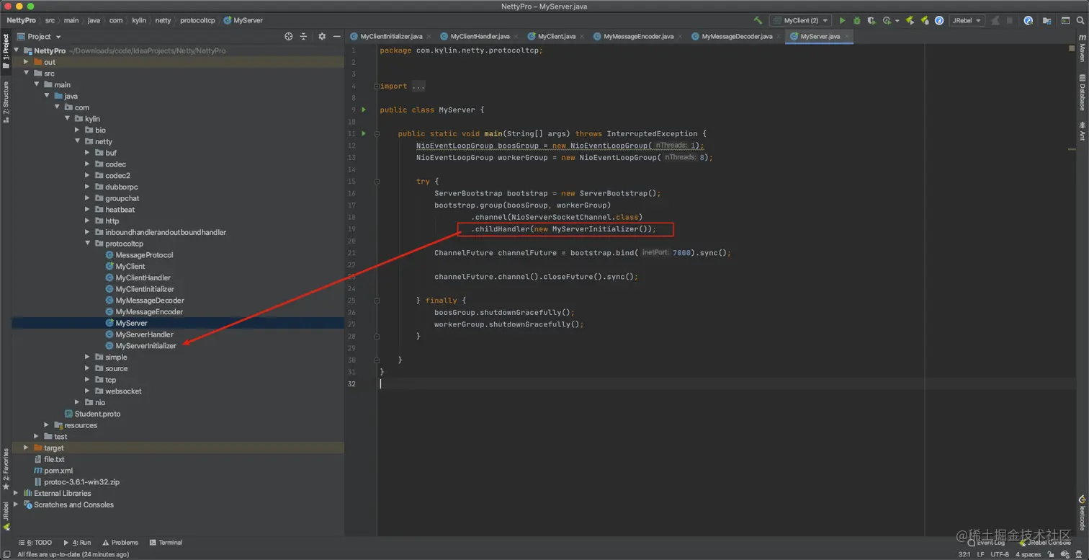This screenshot has height=560, width=1089.
Task: Click the 32:1 cursor position indicator
Action: [x=964, y=554]
